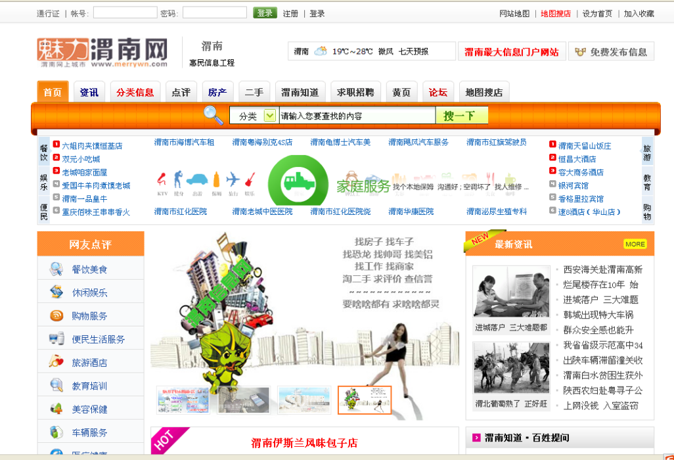Viewport: 674px width, 460px height.
Task: Click the search keyword input box
Action: pos(357,116)
